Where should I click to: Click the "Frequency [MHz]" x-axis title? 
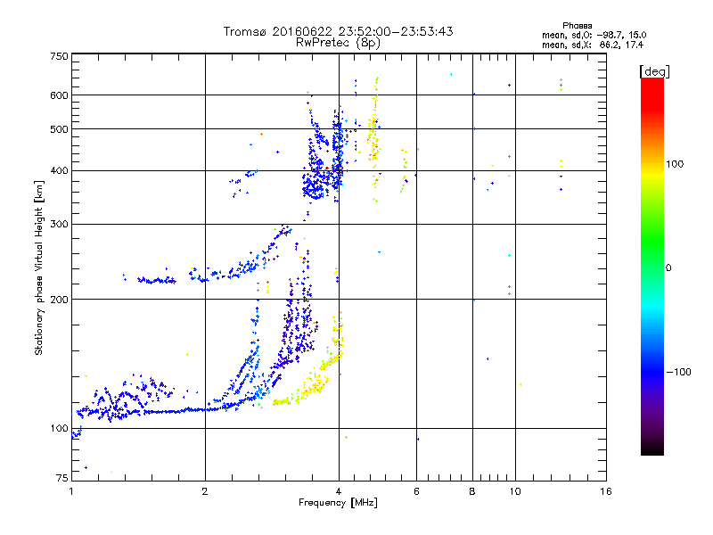coord(338,503)
